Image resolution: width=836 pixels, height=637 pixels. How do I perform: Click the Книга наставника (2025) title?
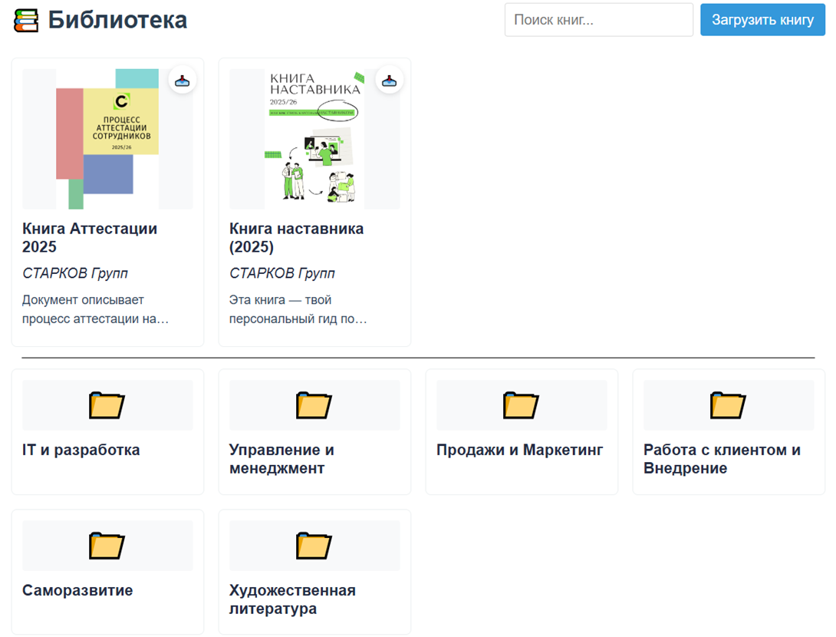(296, 238)
